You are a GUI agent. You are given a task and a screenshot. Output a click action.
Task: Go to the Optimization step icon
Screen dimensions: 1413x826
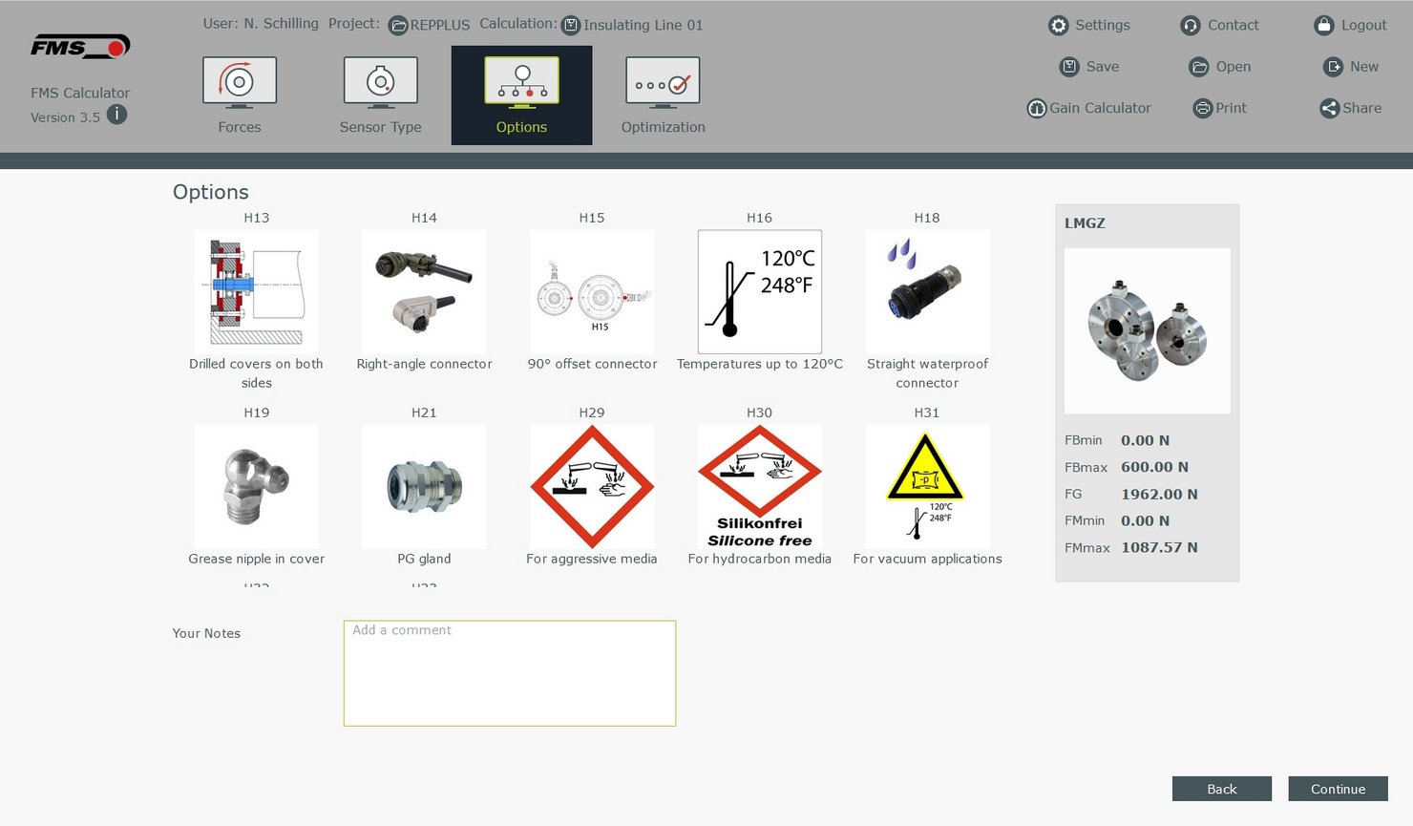pos(663,82)
